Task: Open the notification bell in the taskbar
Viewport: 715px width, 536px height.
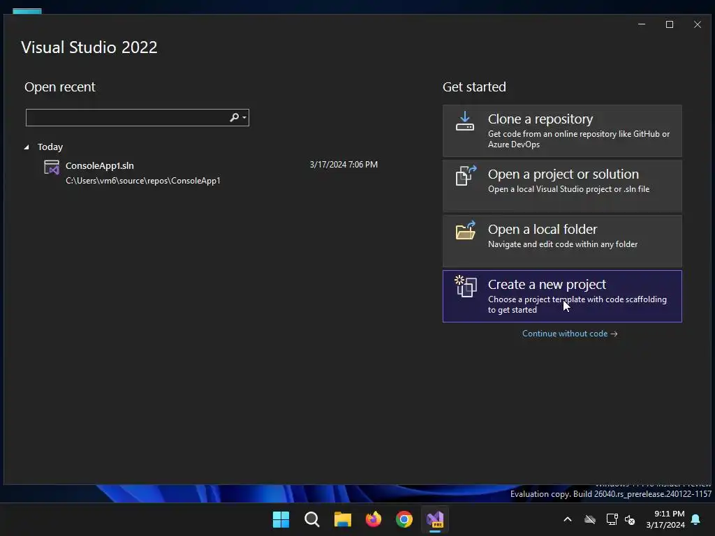Action: click(696, 519)
